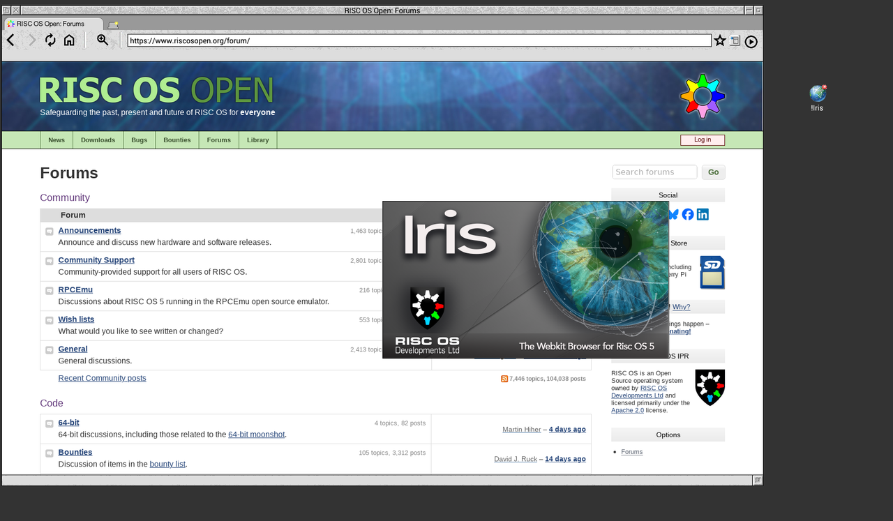
Task: Click the Log in button
Action: (703, 140)
